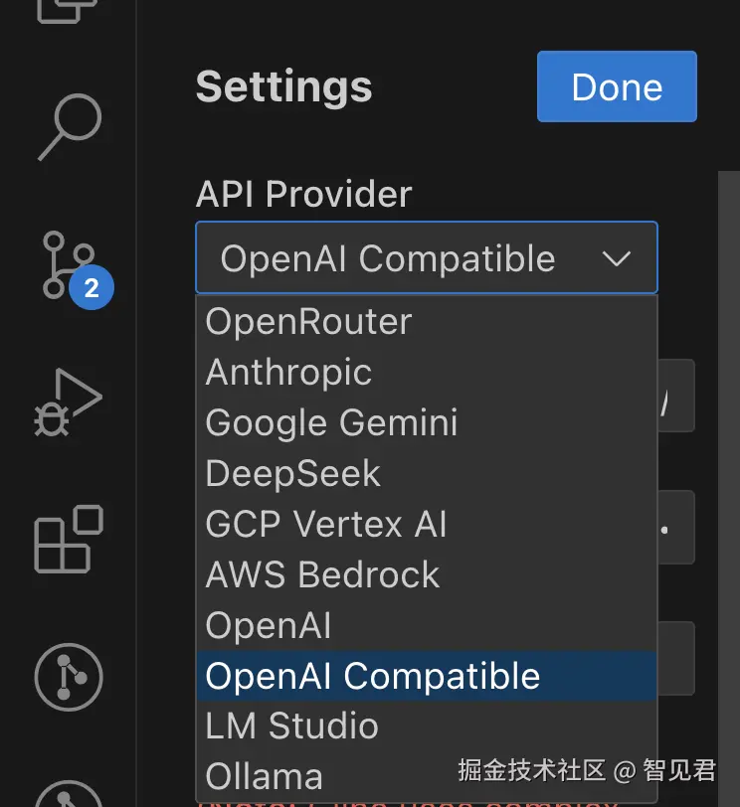Screen dimensions: 740x807
Task: Select OpenRouter from the provider list
Action: [x=308, y=321]
